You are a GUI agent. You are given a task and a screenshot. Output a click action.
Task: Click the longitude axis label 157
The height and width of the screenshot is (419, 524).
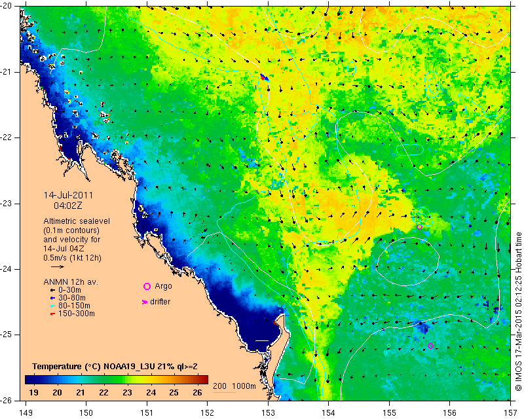(511, 413)
